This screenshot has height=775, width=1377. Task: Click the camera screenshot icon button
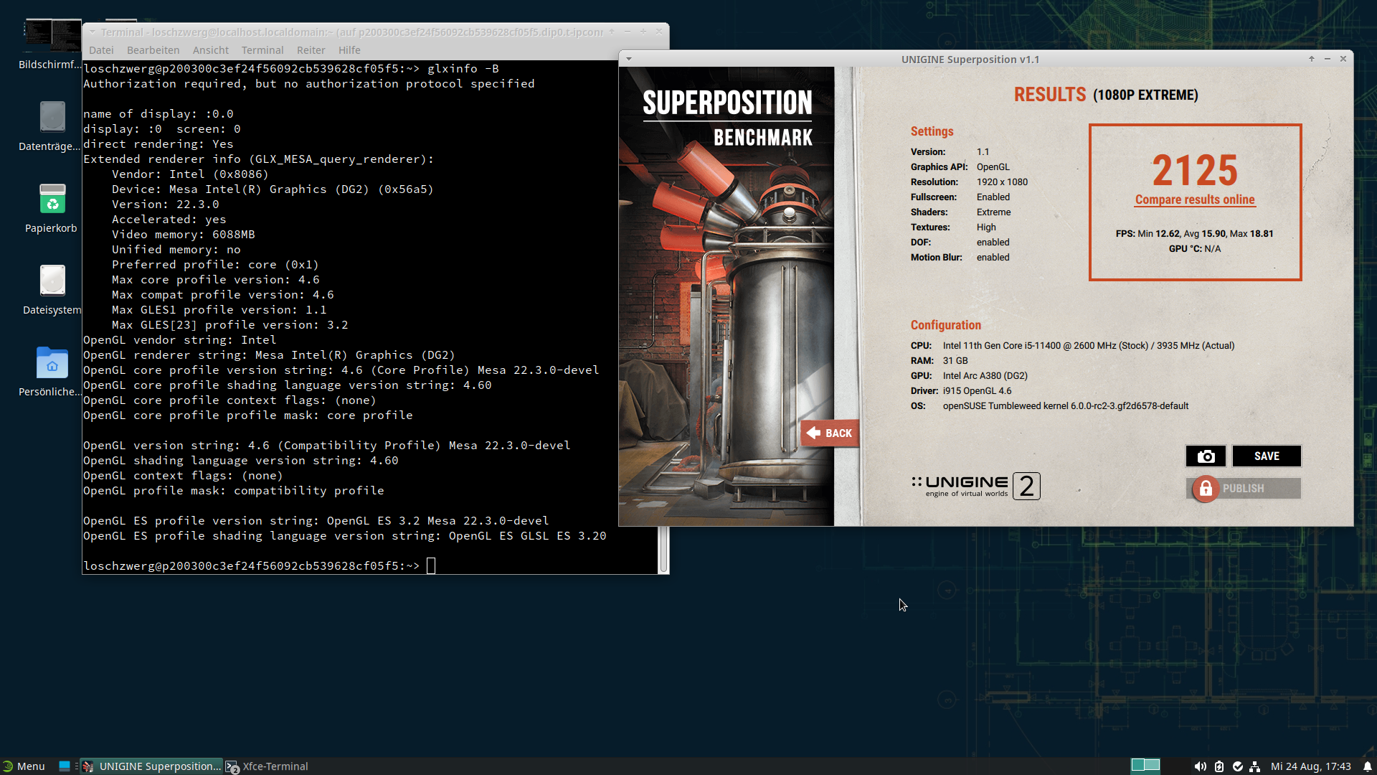1206,456
